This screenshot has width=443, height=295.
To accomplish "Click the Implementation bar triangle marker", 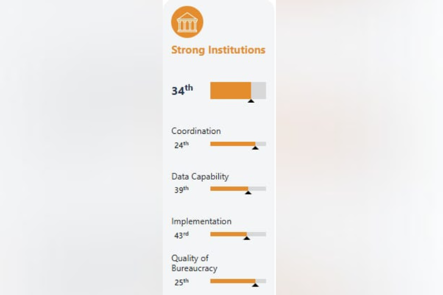I will click(247, 238).
